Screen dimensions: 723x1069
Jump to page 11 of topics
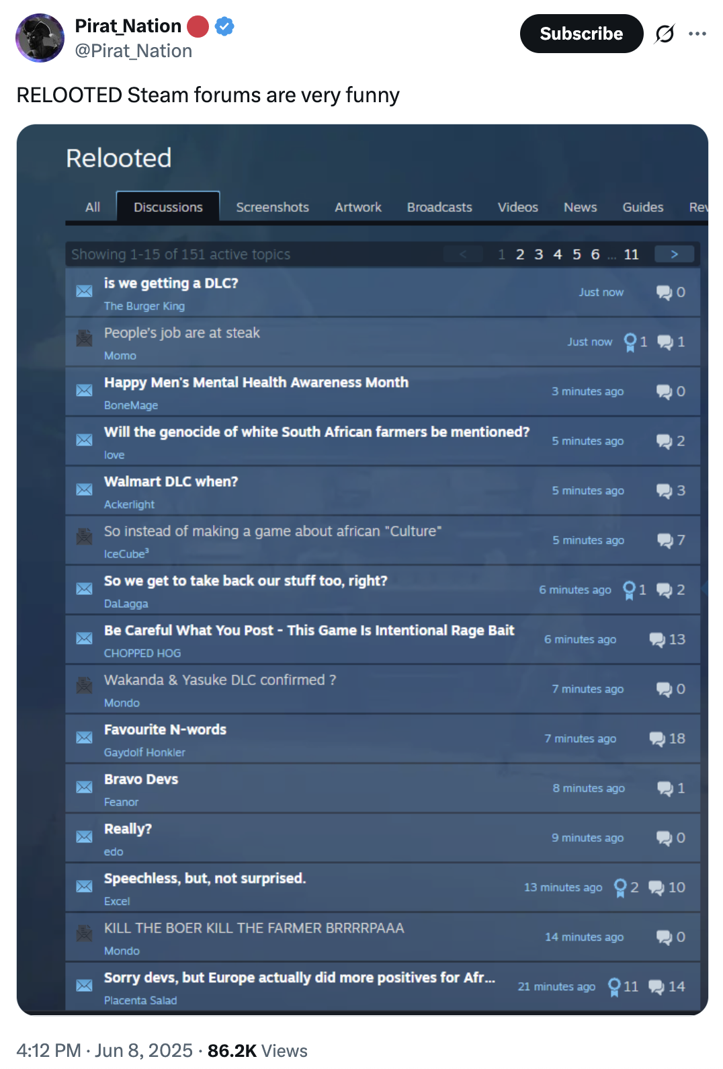point(631,254)
